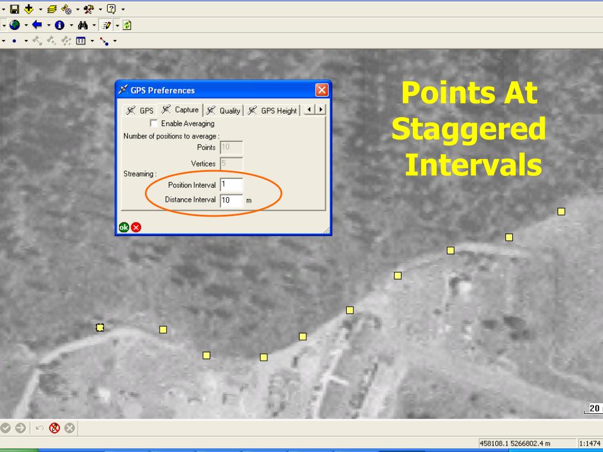Click the Tools hammer and wrench icon
This screenshot has width=603, height=452.
[x=88, y=9]
